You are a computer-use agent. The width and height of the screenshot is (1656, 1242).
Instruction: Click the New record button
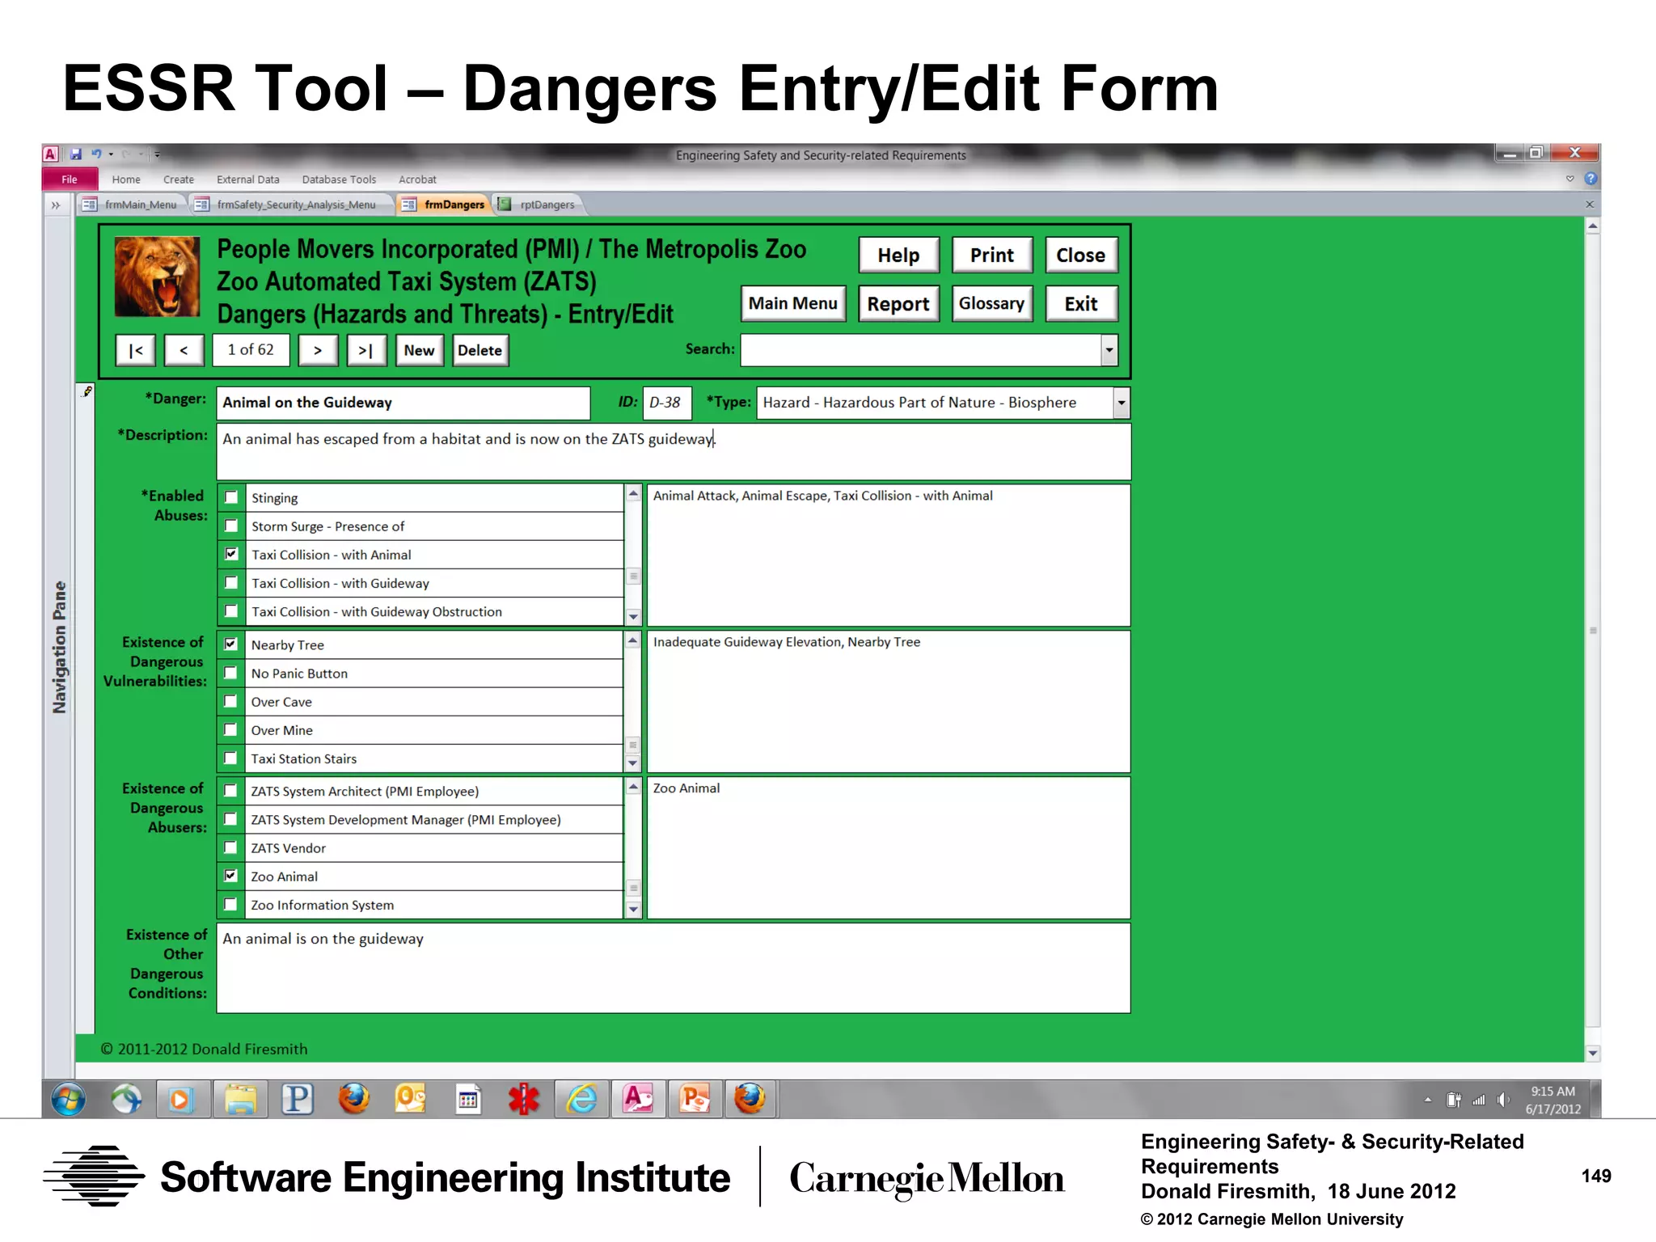[x=419, y=350]
